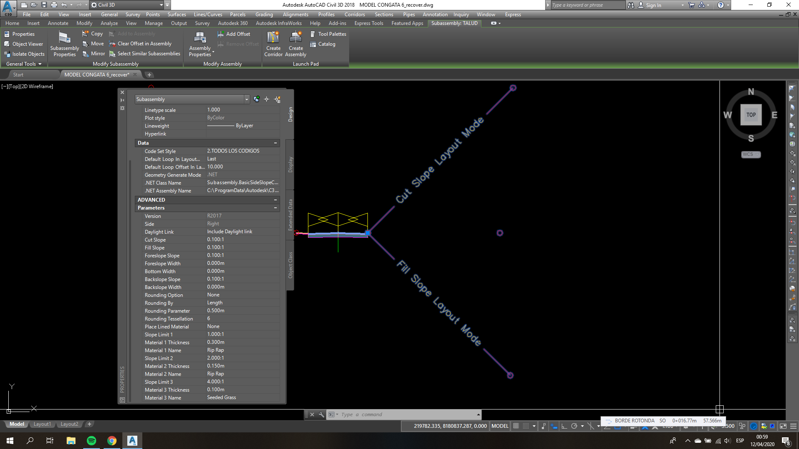Choose the Mirror subassembly tool
799x449 pixels.
point(93,54)
